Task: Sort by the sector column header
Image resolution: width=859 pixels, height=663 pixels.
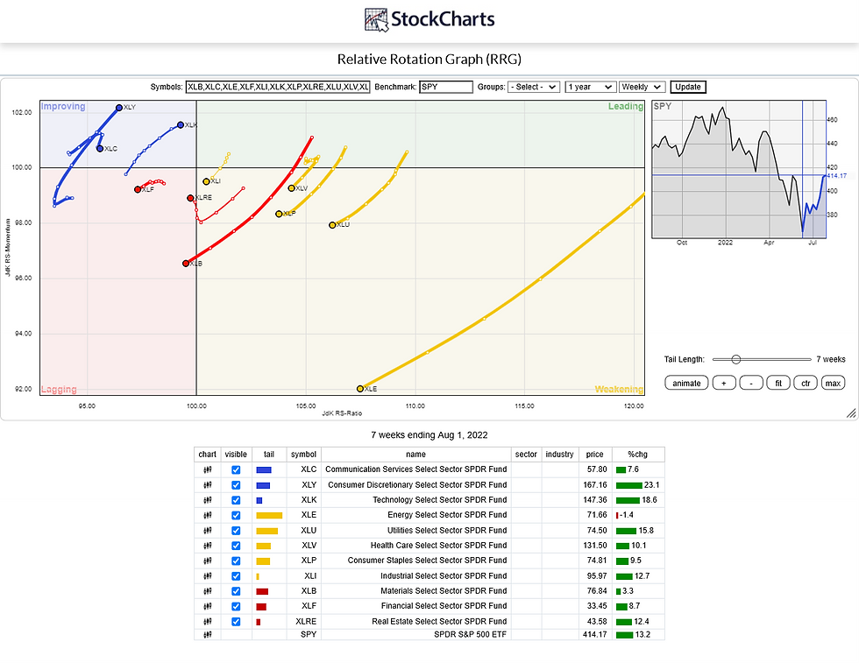Action: click(526, 455)
